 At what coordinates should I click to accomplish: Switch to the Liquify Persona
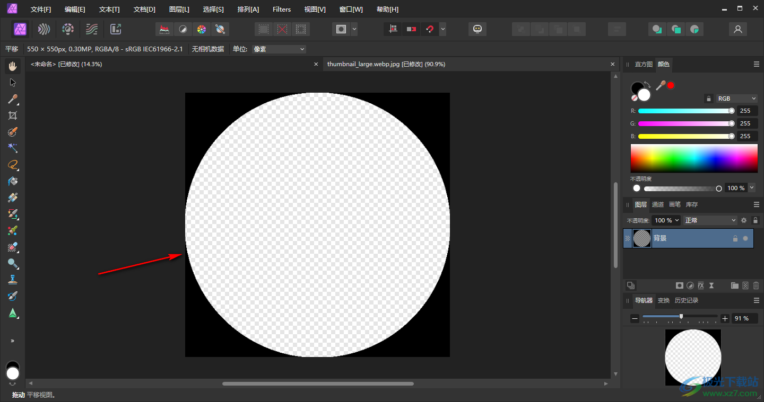point(44,29)
